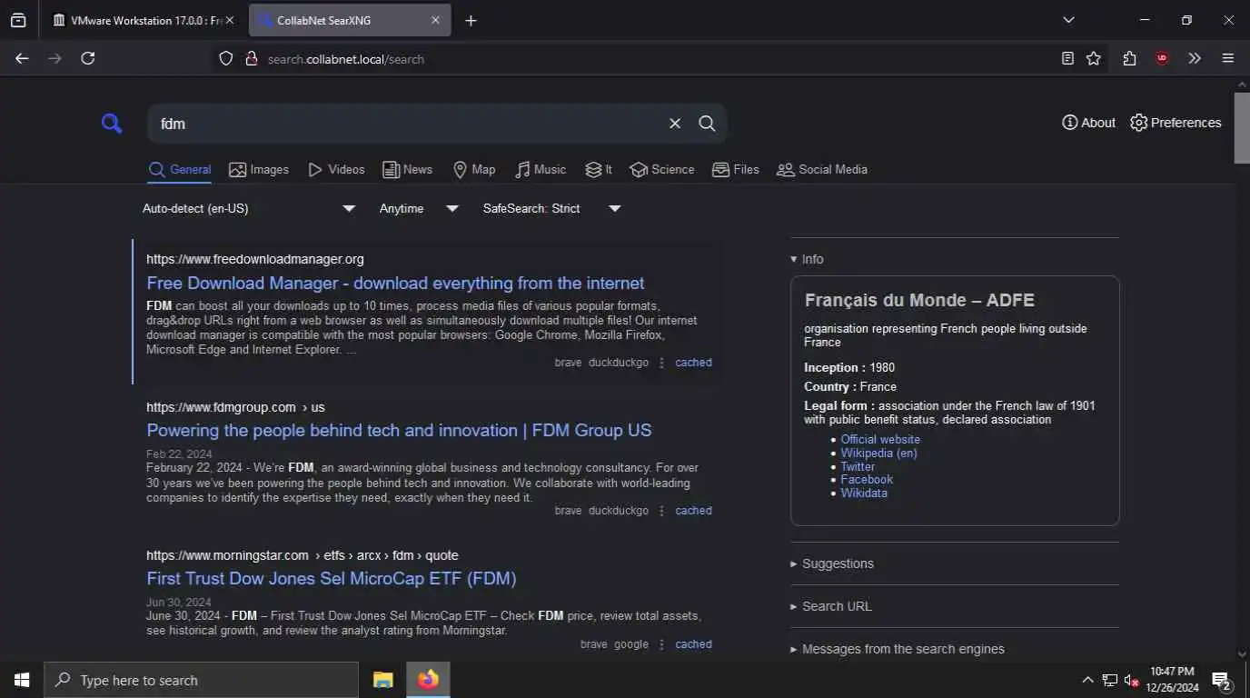The width and height of the screenshot is (1250, 698).
Task: Open the Windows Start menu
Action: [22, 680]
